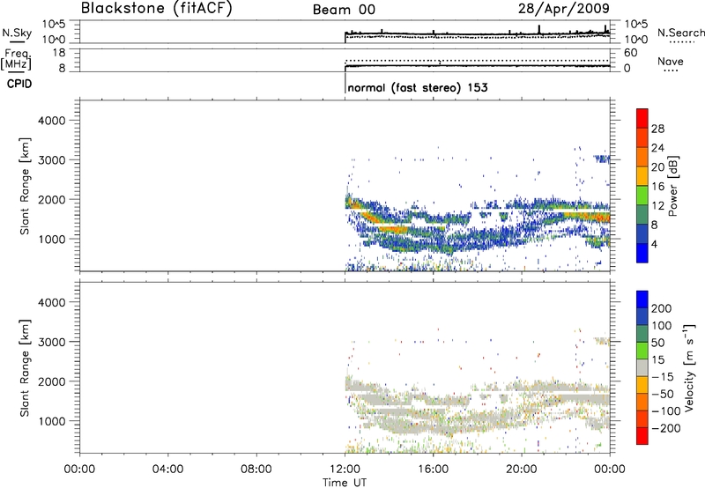Click the 'N.Search' legend label
The width and height of the screenshot is (705, 488).
point(681,33)
